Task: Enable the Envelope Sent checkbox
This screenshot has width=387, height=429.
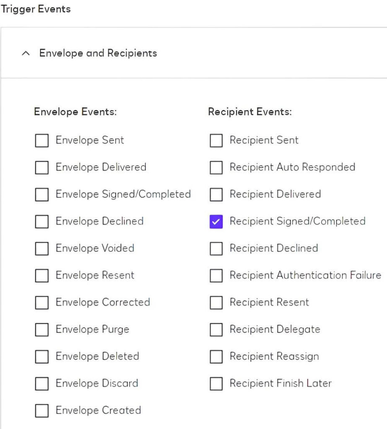Action: pyautogui.click(x=42, y=140)
